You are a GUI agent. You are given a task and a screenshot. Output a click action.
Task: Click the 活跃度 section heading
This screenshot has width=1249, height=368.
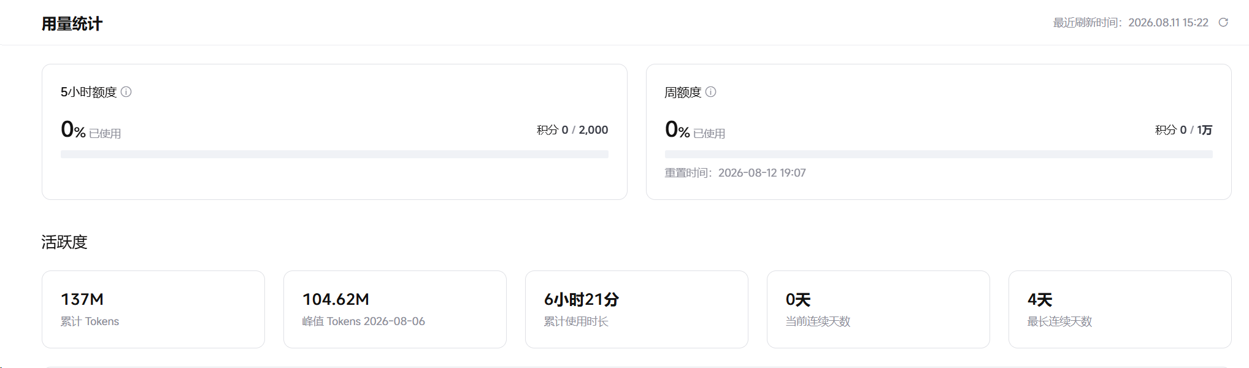[64, 242]
